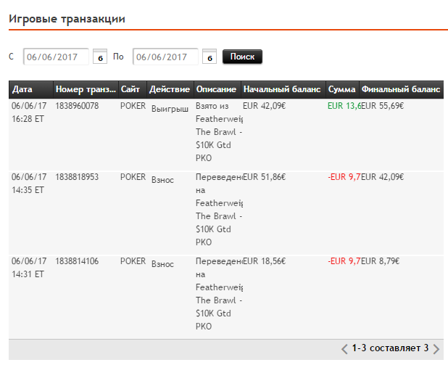Click final balance EUR 8,79€
Viewport: 448px width, 365px height.
click(x=381, y=261)
